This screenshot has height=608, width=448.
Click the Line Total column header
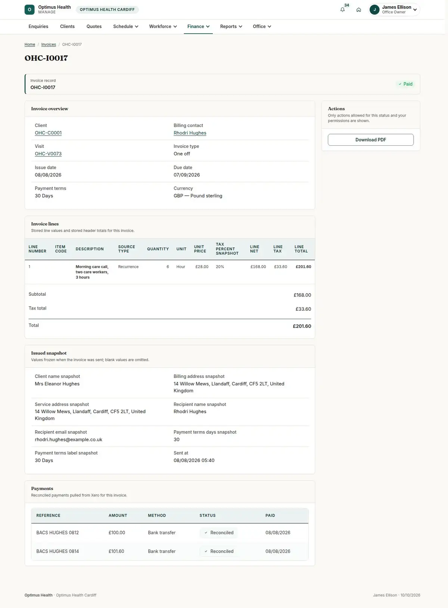click(x=301, y=249)
